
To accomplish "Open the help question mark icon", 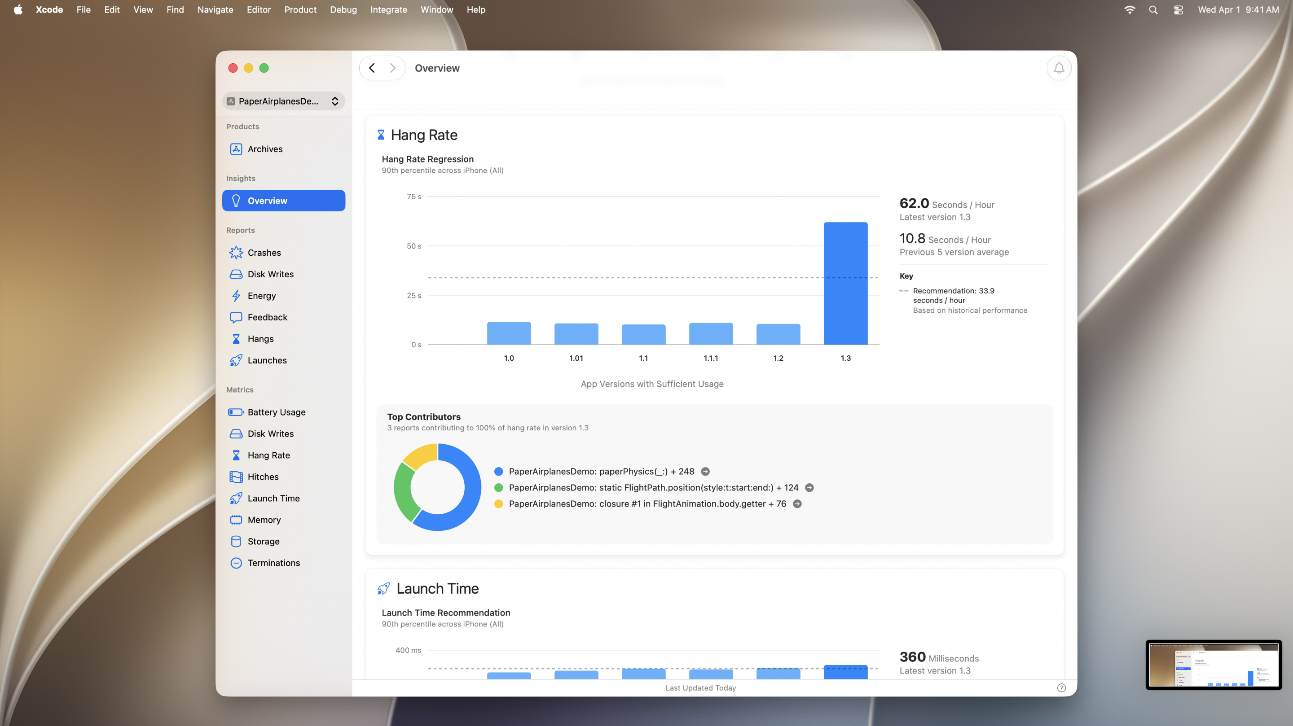I will coord(1061,688).
